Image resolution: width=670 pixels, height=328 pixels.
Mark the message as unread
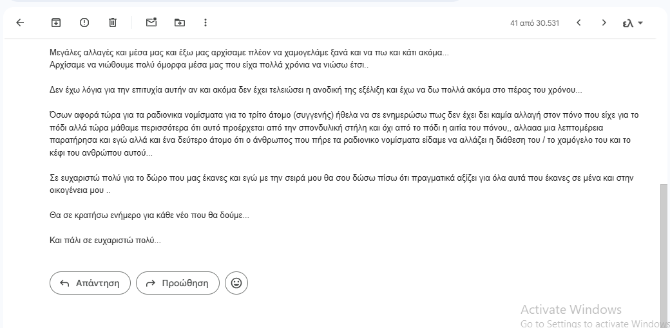[x=151, y=23]
